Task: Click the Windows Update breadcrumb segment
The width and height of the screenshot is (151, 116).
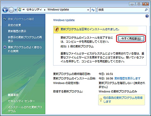Action: 58,10
